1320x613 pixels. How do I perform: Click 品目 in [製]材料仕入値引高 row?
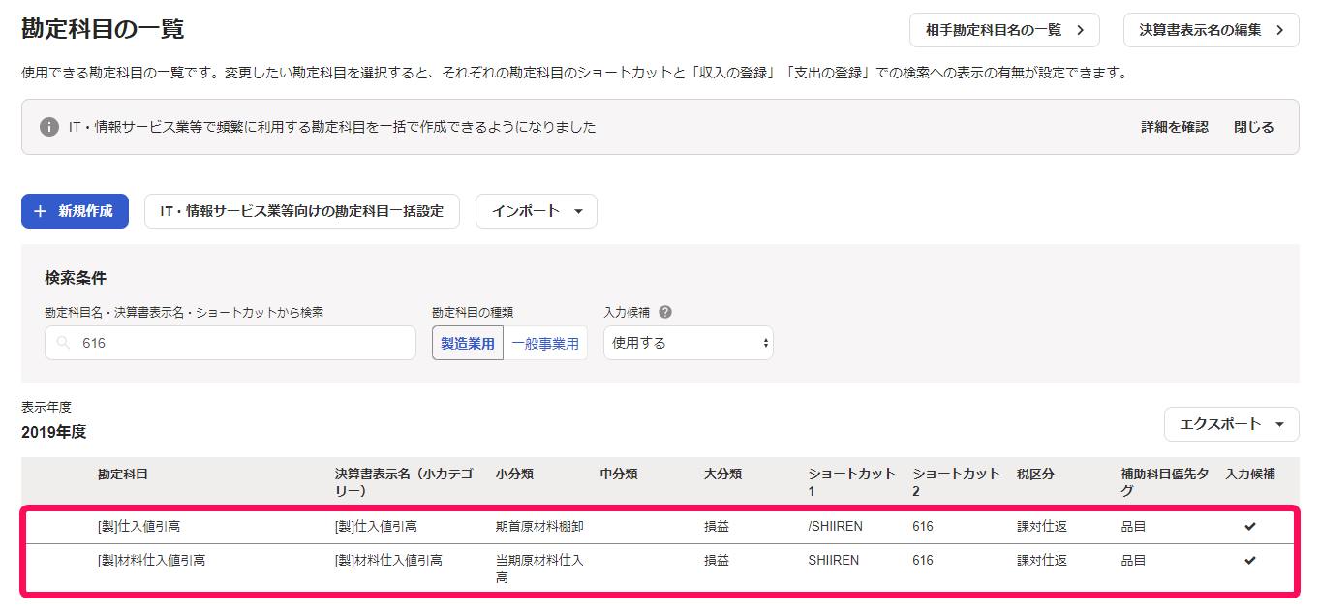click(x=1134, y=560)
